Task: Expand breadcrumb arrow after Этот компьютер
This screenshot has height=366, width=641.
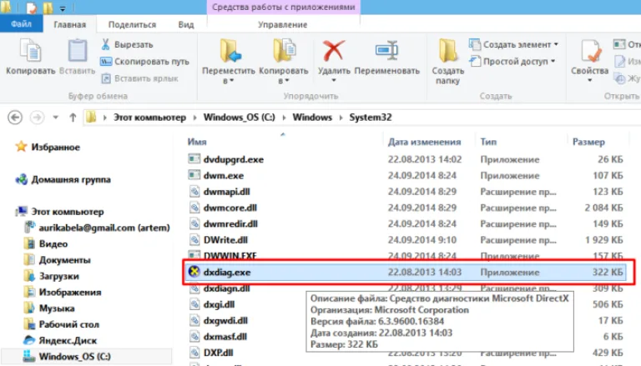Action: pyautogui.click(x=194, y=118)
